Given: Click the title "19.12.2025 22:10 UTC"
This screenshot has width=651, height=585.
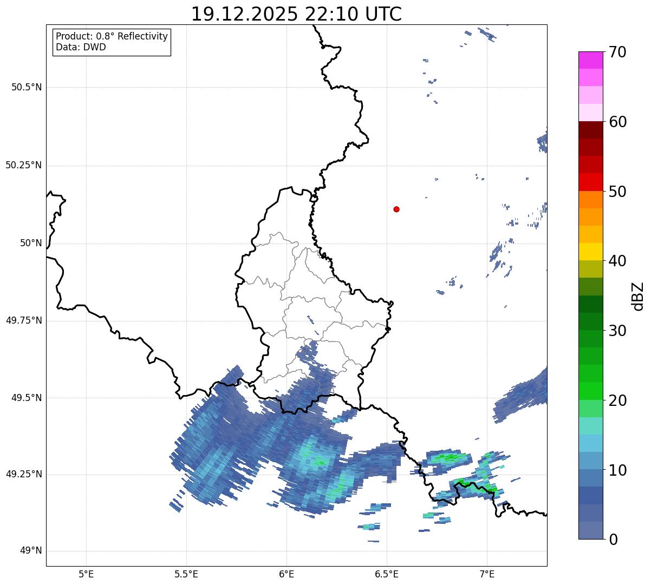Looking at the screenshot, I should click(x=296, y=14).
